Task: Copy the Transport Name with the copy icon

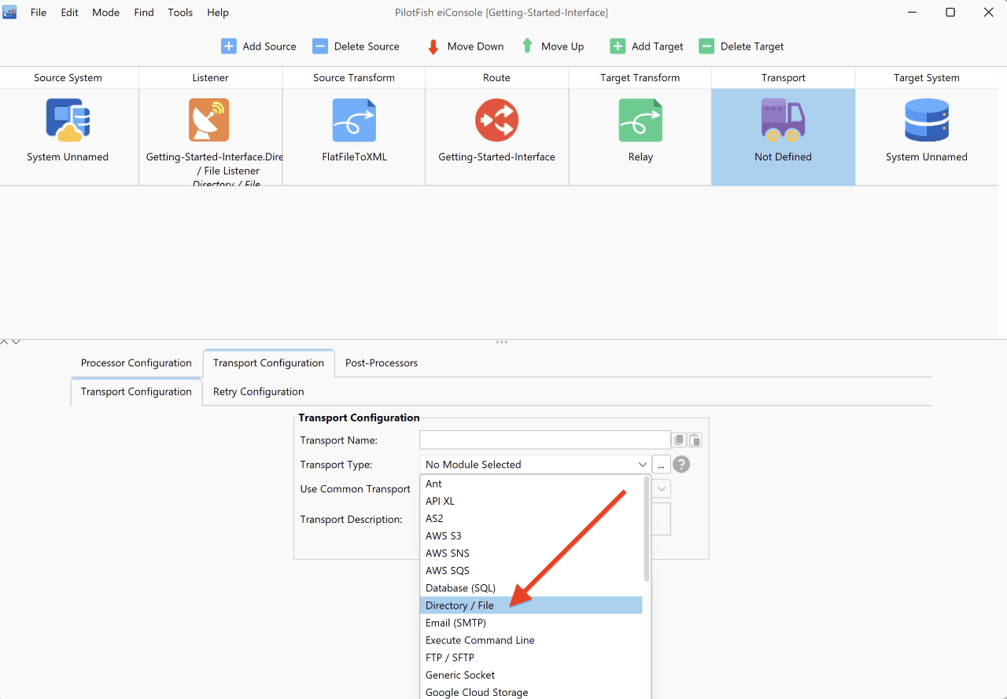Action: point(680,440)
